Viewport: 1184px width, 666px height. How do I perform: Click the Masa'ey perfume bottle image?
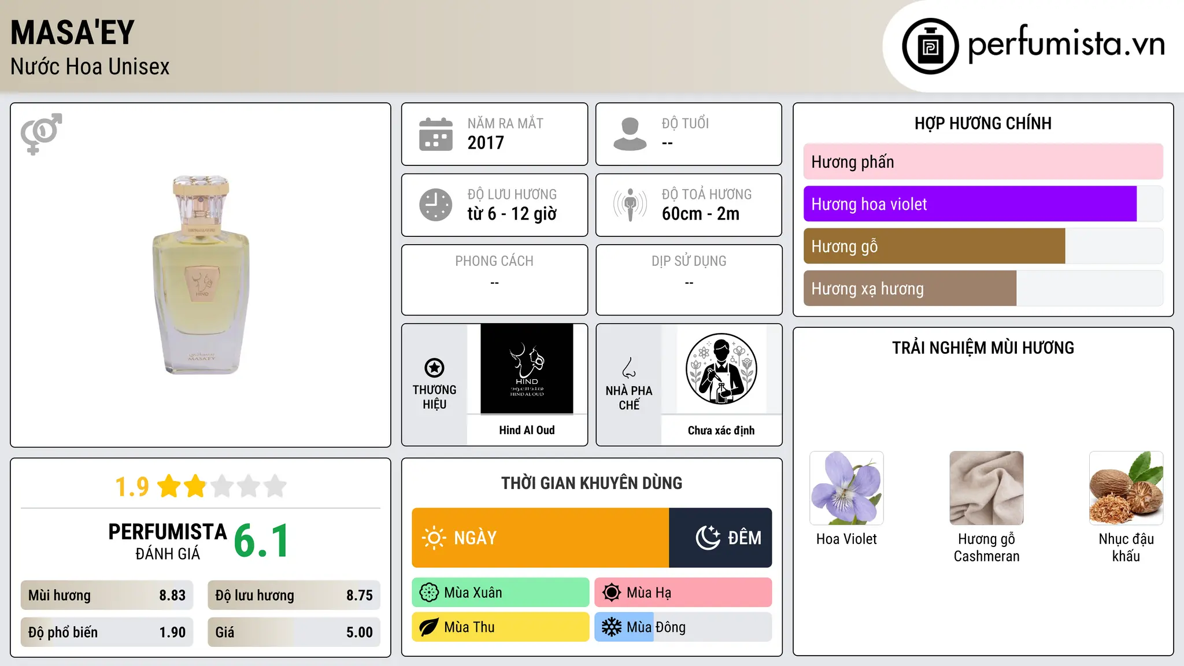coord(201,275)
